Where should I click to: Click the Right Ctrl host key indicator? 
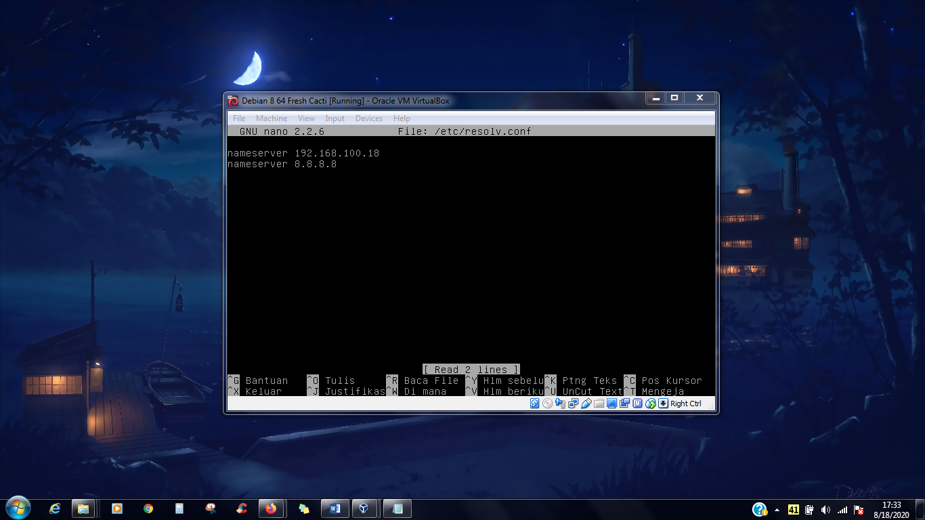point(685,404)
